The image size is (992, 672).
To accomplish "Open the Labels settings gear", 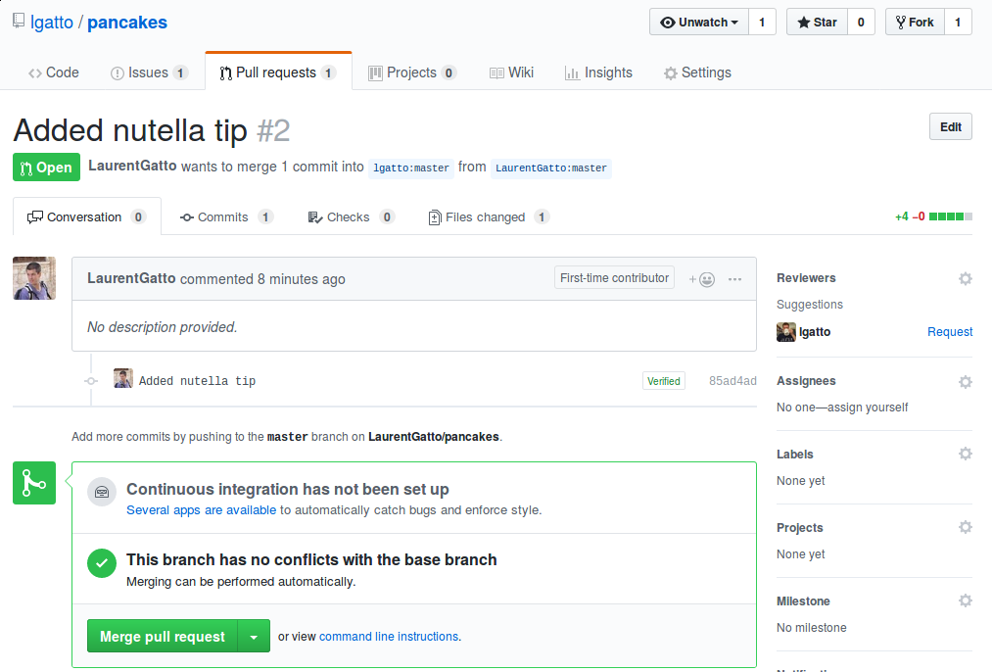I will [966, 454].
